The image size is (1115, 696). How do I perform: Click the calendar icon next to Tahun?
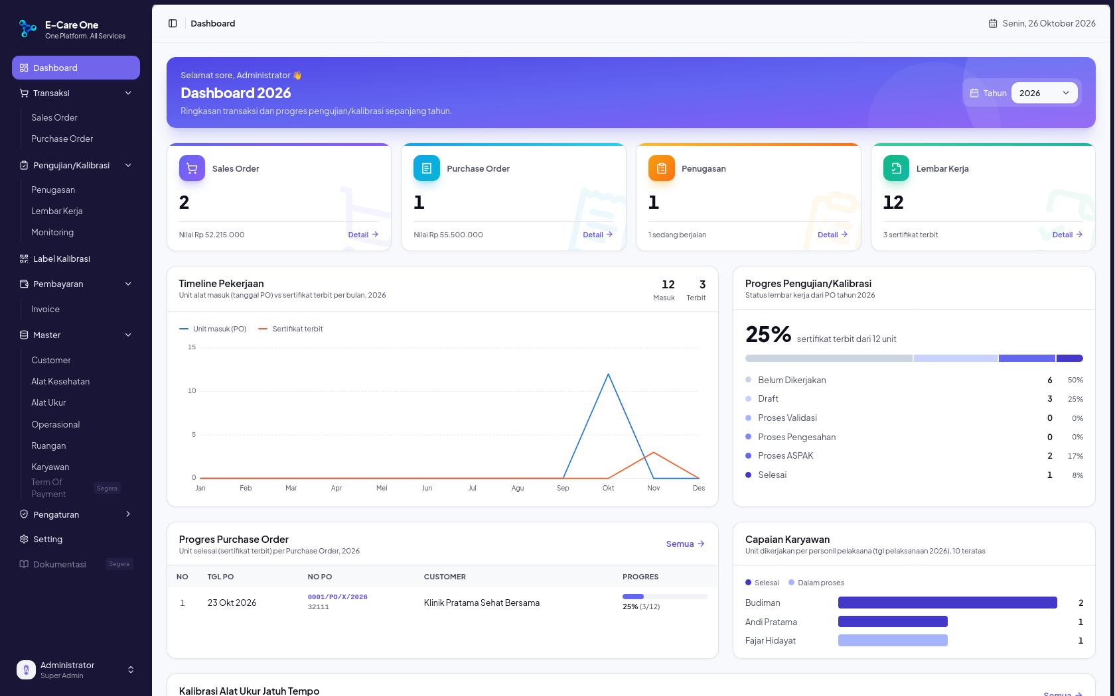coord(974,93)
